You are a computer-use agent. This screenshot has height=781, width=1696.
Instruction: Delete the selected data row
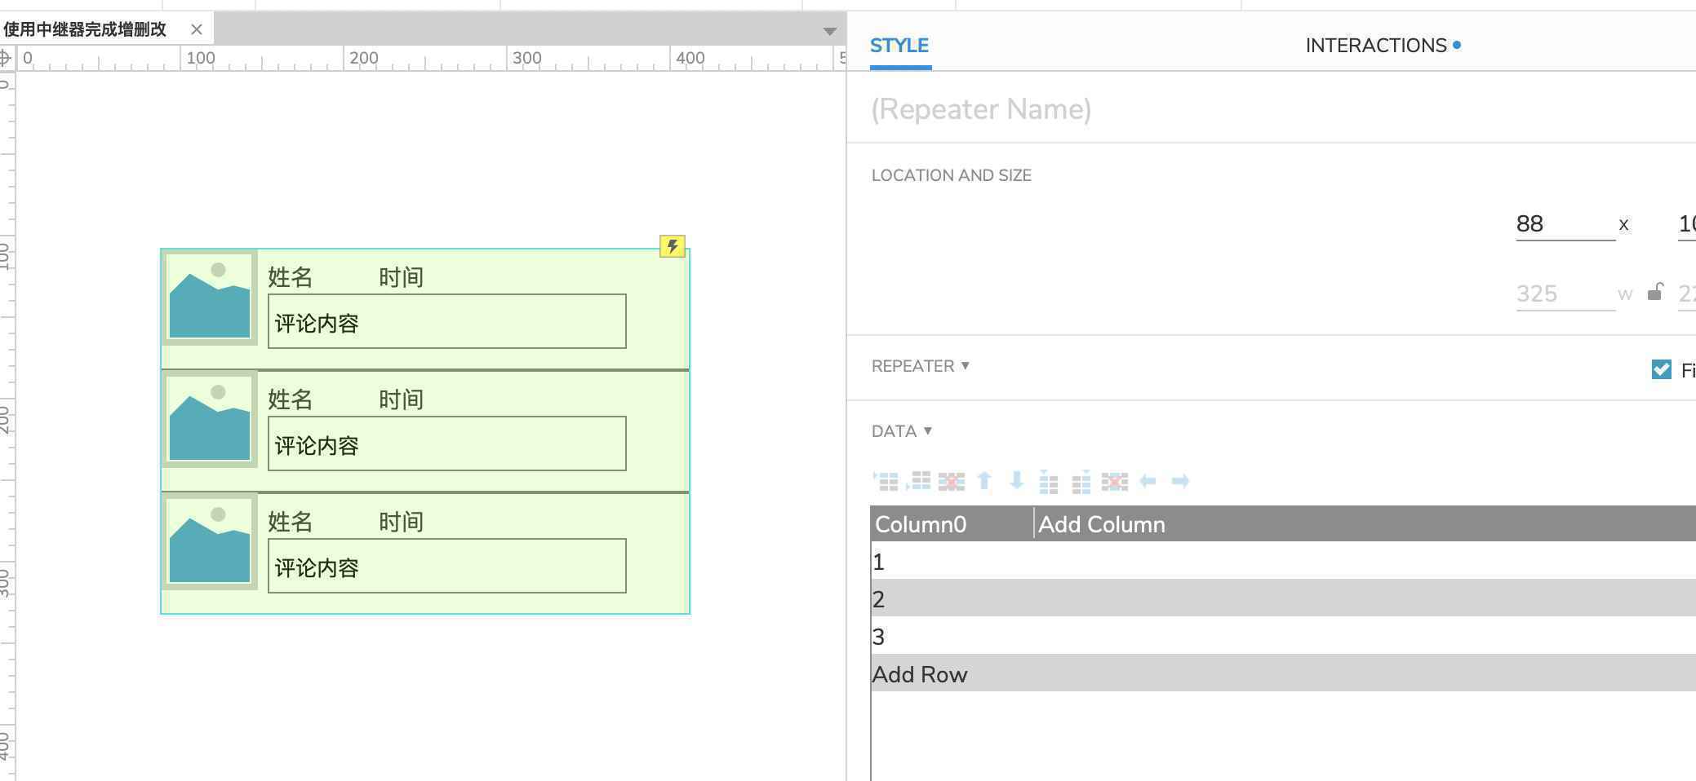[x=951, y=481]
